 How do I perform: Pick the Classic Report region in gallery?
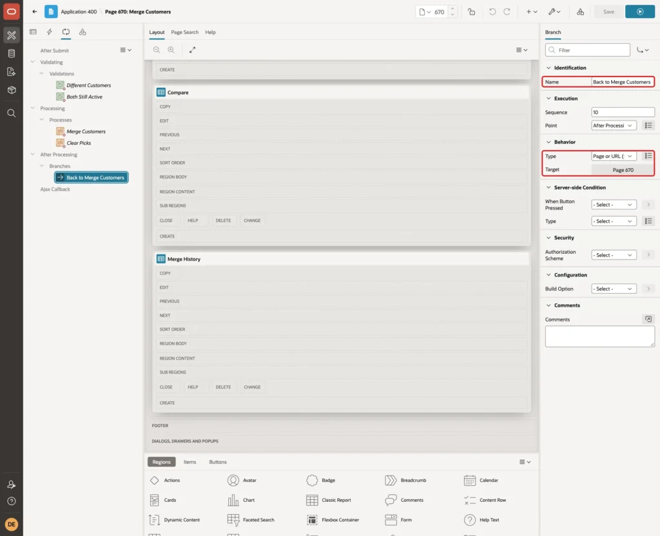point(328,500)
